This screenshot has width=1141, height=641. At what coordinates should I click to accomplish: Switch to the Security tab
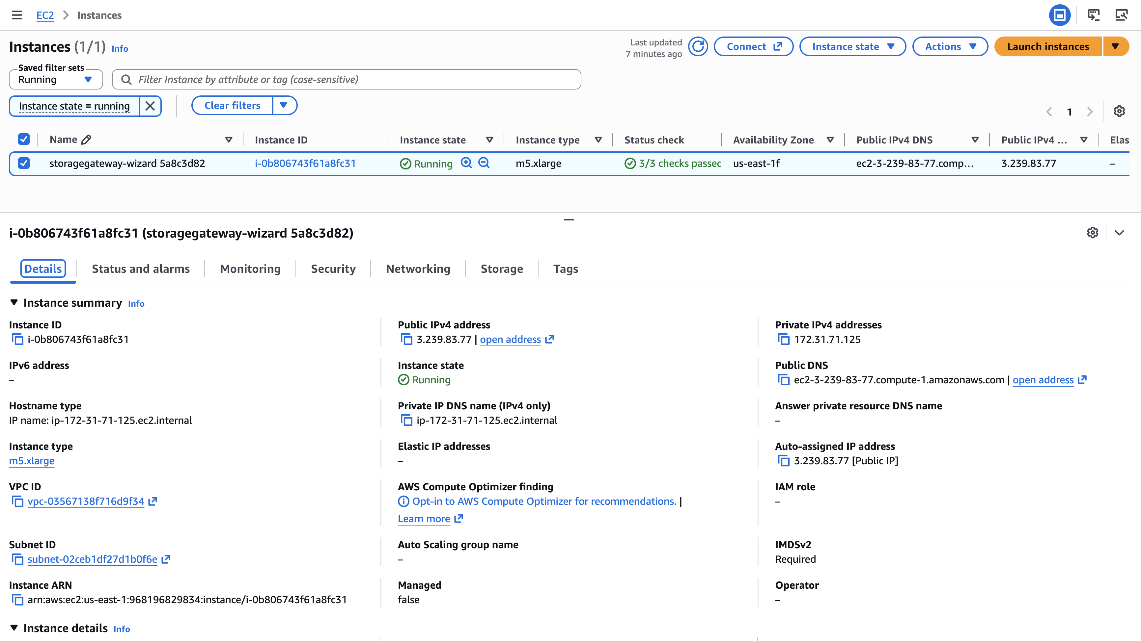pyautogui.click(x=333, y=269)
